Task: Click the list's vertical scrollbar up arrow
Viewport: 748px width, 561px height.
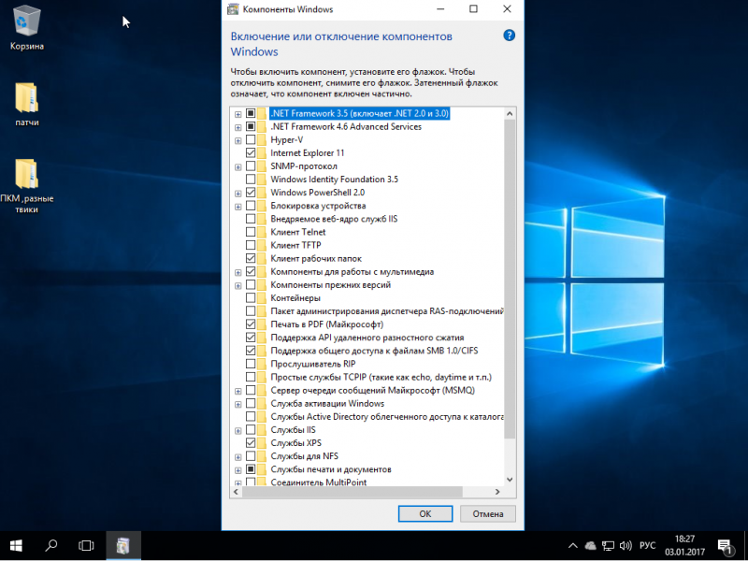Action: coord(510,113)
